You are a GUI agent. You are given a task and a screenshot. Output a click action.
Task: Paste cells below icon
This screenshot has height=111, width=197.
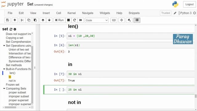click(x=35, y=20)
